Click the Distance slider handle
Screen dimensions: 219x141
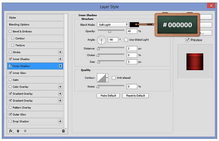click(x=99, y=49)
